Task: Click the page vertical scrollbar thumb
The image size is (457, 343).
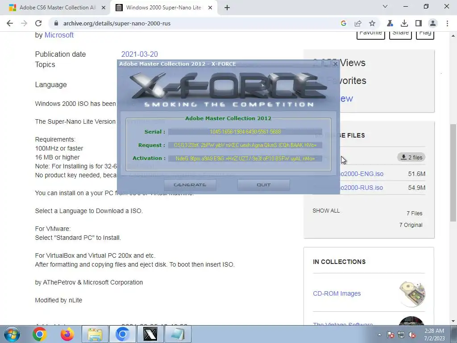Action: pos(453,172)
